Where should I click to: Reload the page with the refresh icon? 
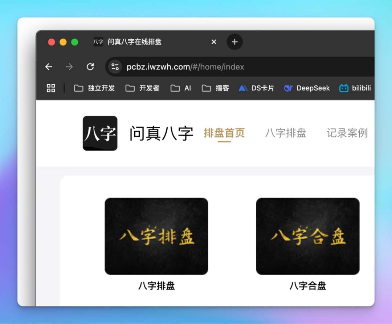pyautogui.click(x=90, y=67)
